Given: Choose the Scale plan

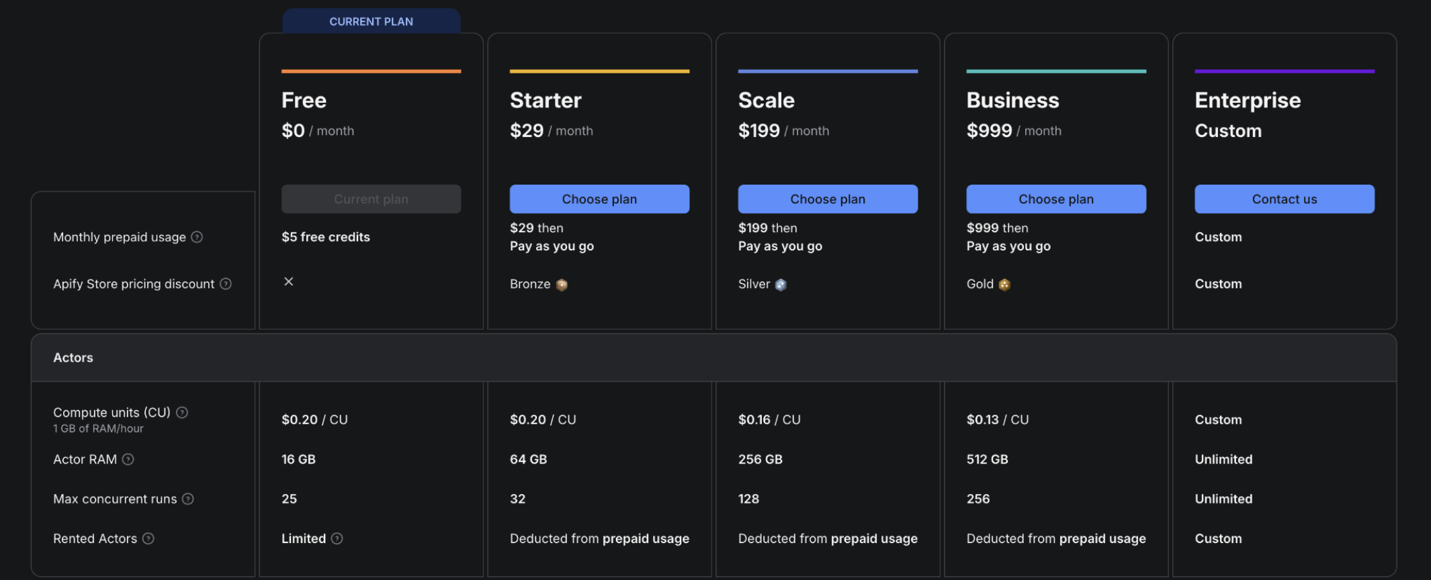Looking at the screenshot, I should (828, 199).
